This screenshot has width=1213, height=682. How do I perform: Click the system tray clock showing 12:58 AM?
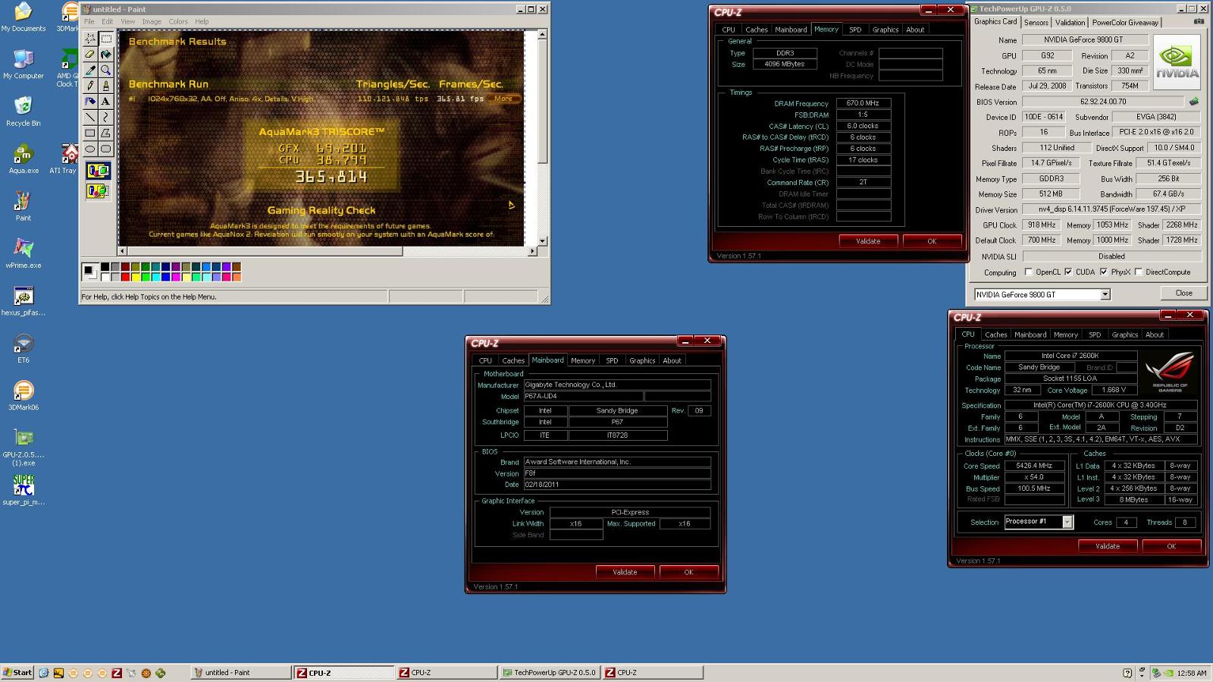pos(1192,673)
